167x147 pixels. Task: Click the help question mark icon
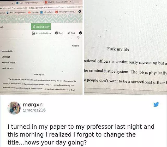tap(81, 33)
